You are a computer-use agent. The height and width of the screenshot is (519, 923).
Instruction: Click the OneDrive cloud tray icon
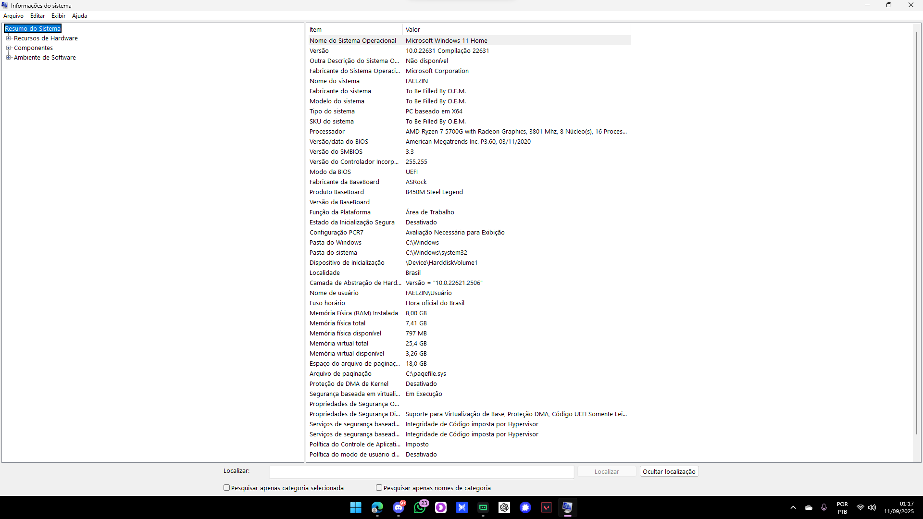(809, 507)
